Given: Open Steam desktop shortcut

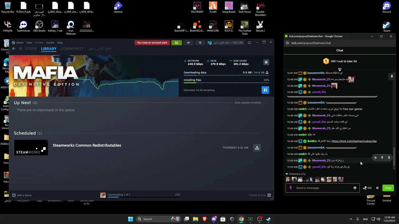Looking at the screenshot, I should coord(387,26).
